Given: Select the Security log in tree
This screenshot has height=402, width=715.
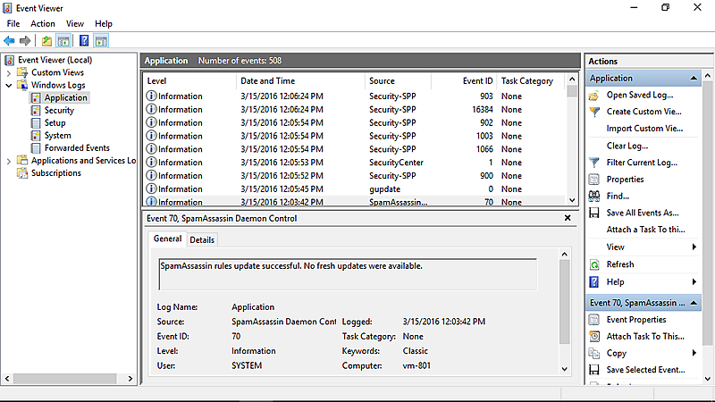Looking at the screenshot, I should (x=59, y=110).
